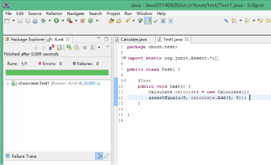
Task: Switch to Calculate.java editor tab
Action: tap(134, 39)
